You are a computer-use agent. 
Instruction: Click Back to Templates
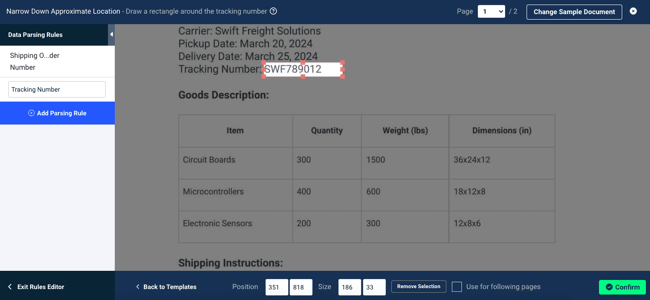tap(169, 287)
